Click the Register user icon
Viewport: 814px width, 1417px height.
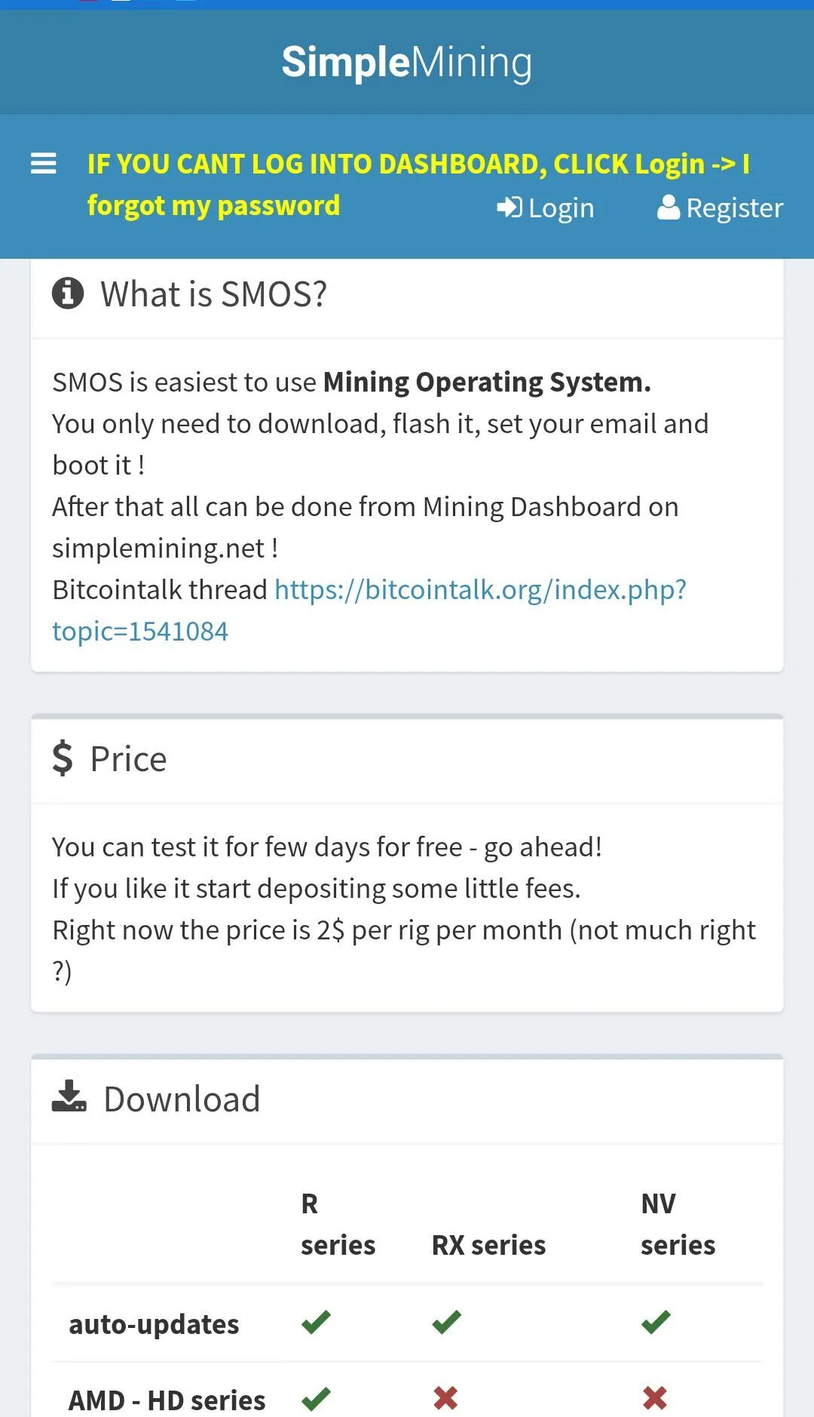pos(669,207)
